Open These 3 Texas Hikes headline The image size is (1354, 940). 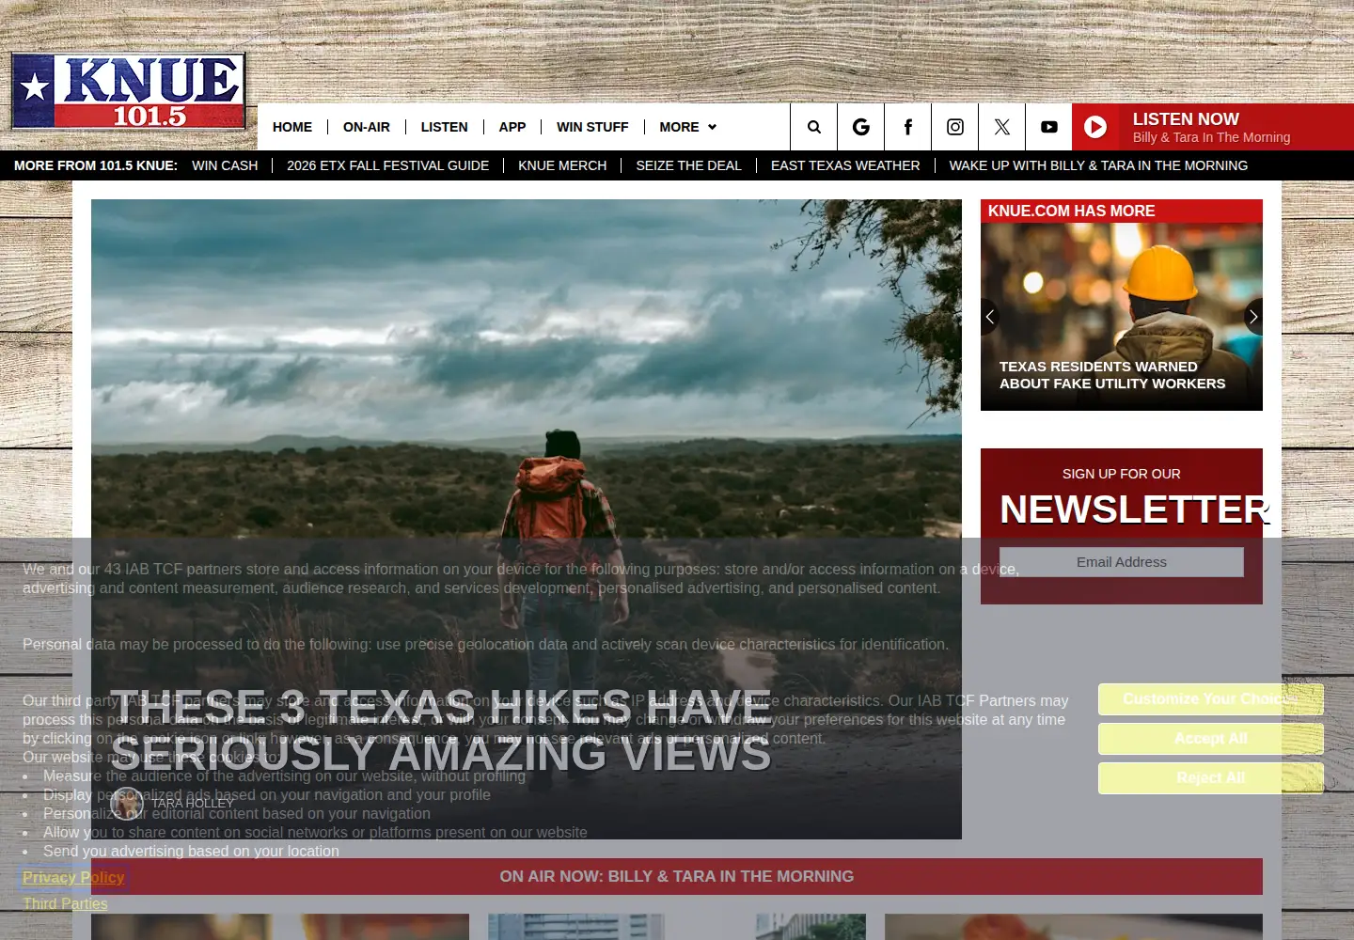pyautogui.click(x=441, y=730)
